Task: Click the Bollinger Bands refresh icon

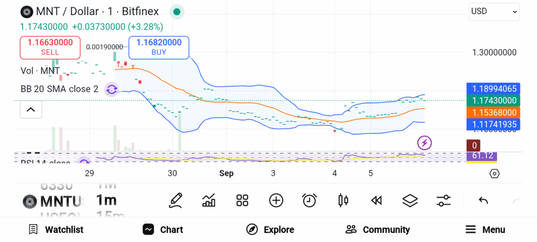Action: (x=111, y=90)
